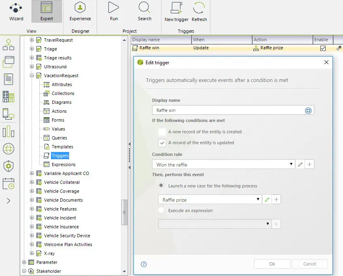
Task: Toggle 'A record of the entity is updated'
Action: point(162,143)
